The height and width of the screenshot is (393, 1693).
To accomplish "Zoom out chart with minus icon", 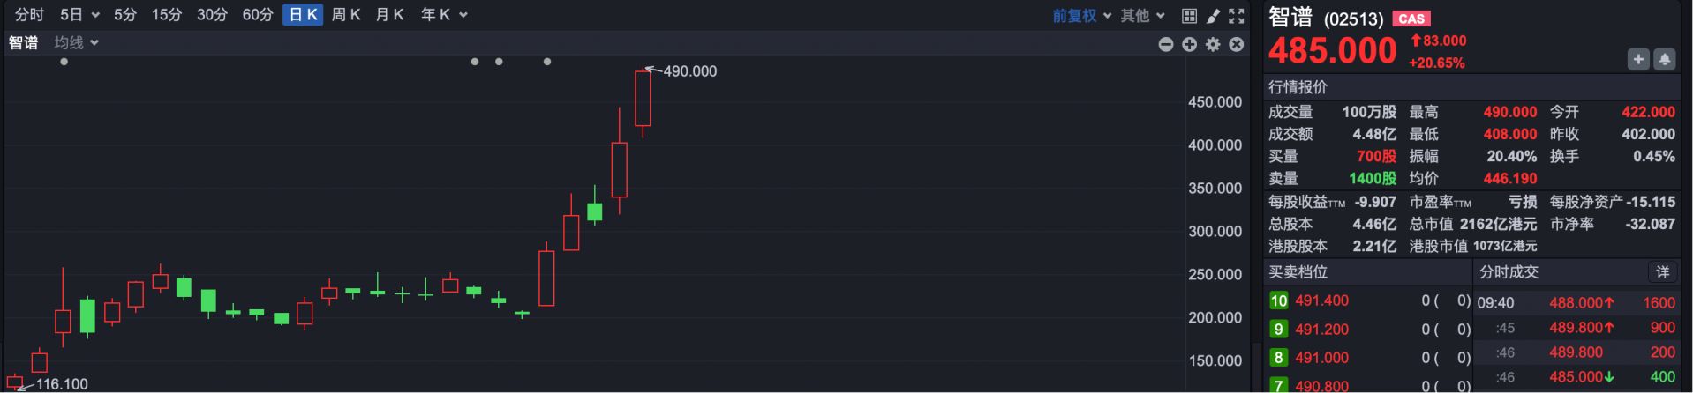I will point(1166,44).
